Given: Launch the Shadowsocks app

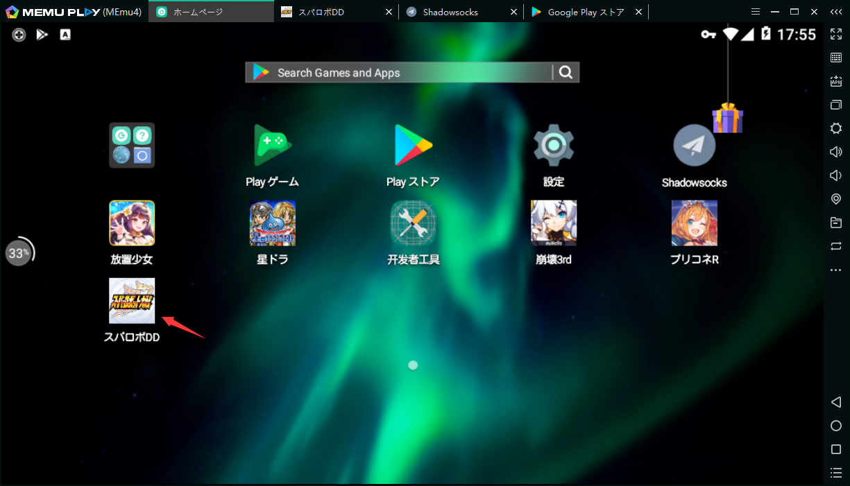Looking at the screenshot, I should coord(694,145).
